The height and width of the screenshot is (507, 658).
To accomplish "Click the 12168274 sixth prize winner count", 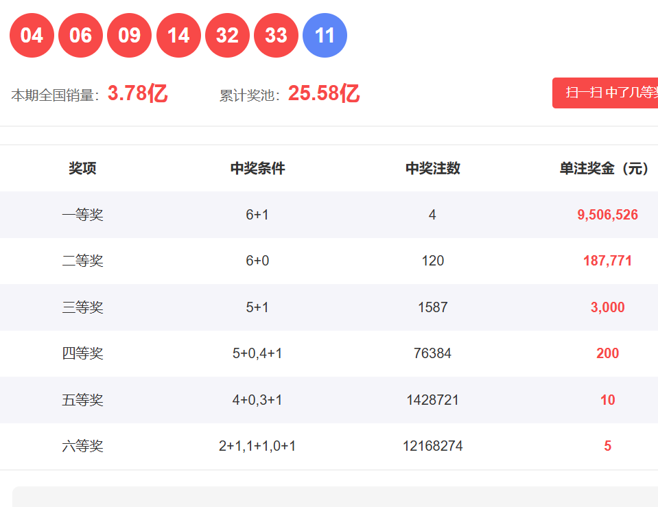I will pos(432,446).
